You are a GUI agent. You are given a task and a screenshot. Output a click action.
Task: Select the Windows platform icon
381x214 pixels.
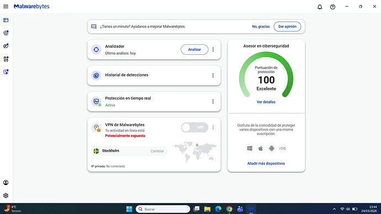tap(250, 148)
